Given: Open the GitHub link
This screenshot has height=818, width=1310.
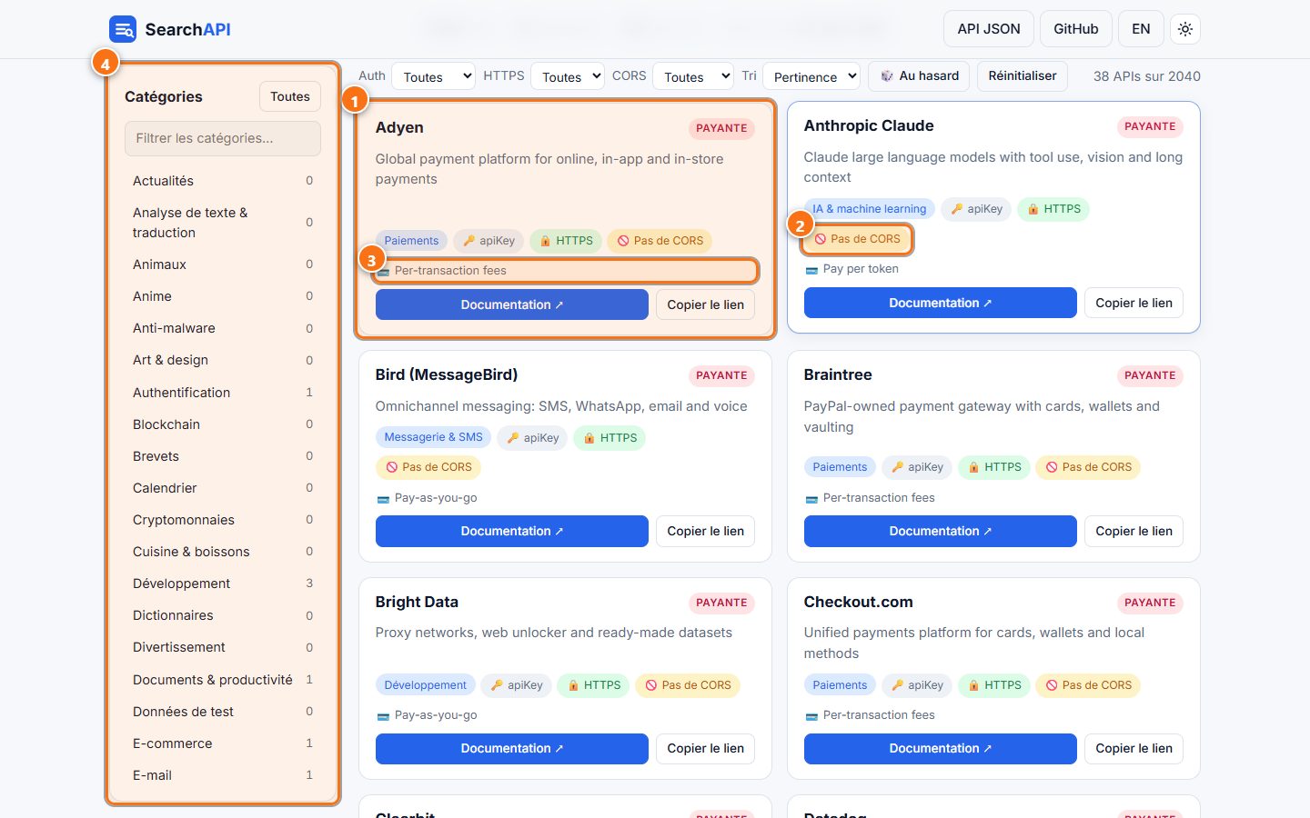Looking at the screenshot, I should pyautogui.click(x=1076, y=29).
